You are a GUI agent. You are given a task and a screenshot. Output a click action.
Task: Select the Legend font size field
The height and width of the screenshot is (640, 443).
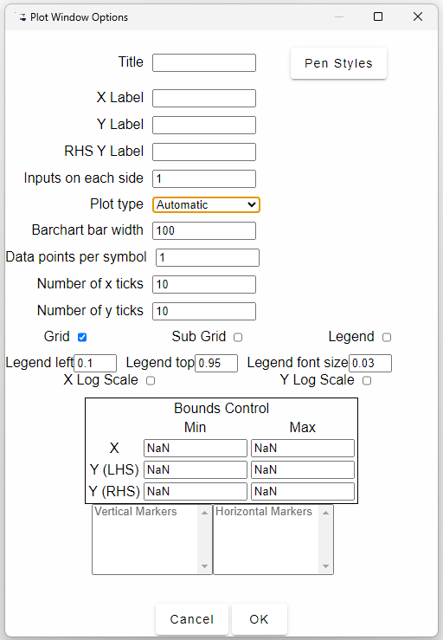coord(370,363)
